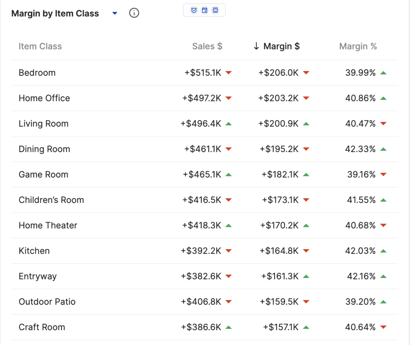Click red down arrow beside Bedroom sales
The height and width of the screenshot is (345, 410).
[228, 73]
